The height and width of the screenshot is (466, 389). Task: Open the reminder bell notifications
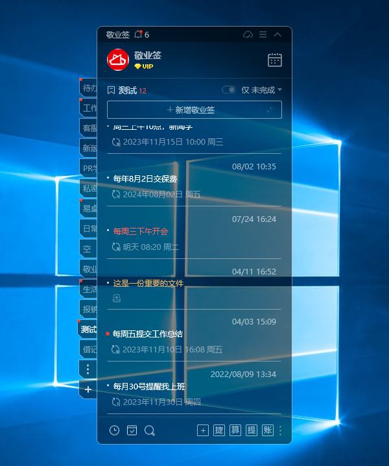(139, 34)
